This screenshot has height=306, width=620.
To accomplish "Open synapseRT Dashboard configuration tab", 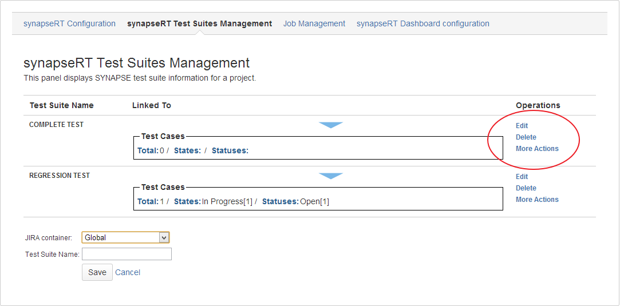I will tap(422, 23).
